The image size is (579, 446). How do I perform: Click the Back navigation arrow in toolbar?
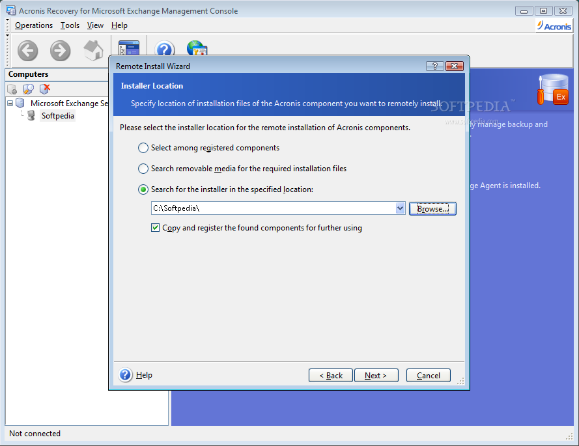coord(28,51)
